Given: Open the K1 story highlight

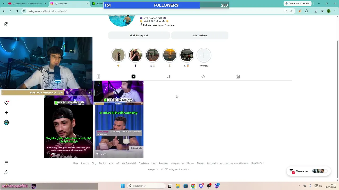Looking at the screenshot, I should pyautogui.click(x=187, y=55).
